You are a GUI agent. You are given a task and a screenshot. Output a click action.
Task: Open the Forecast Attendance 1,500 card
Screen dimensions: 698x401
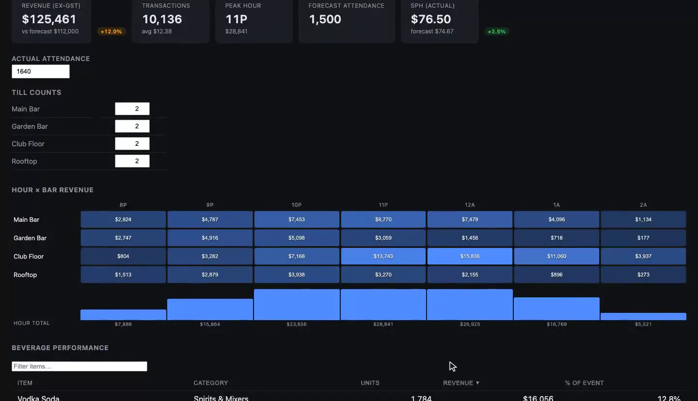[x=347, y=21]
